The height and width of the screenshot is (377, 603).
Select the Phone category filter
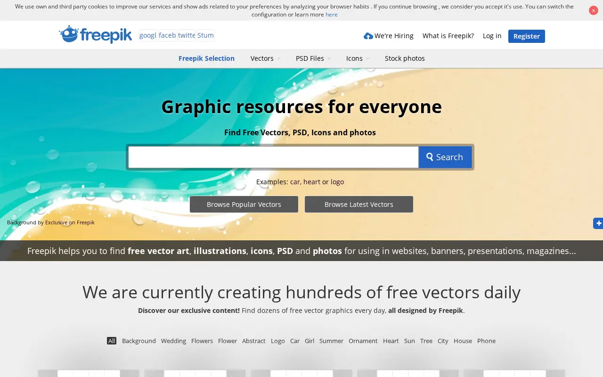click(x=487, y=341)
